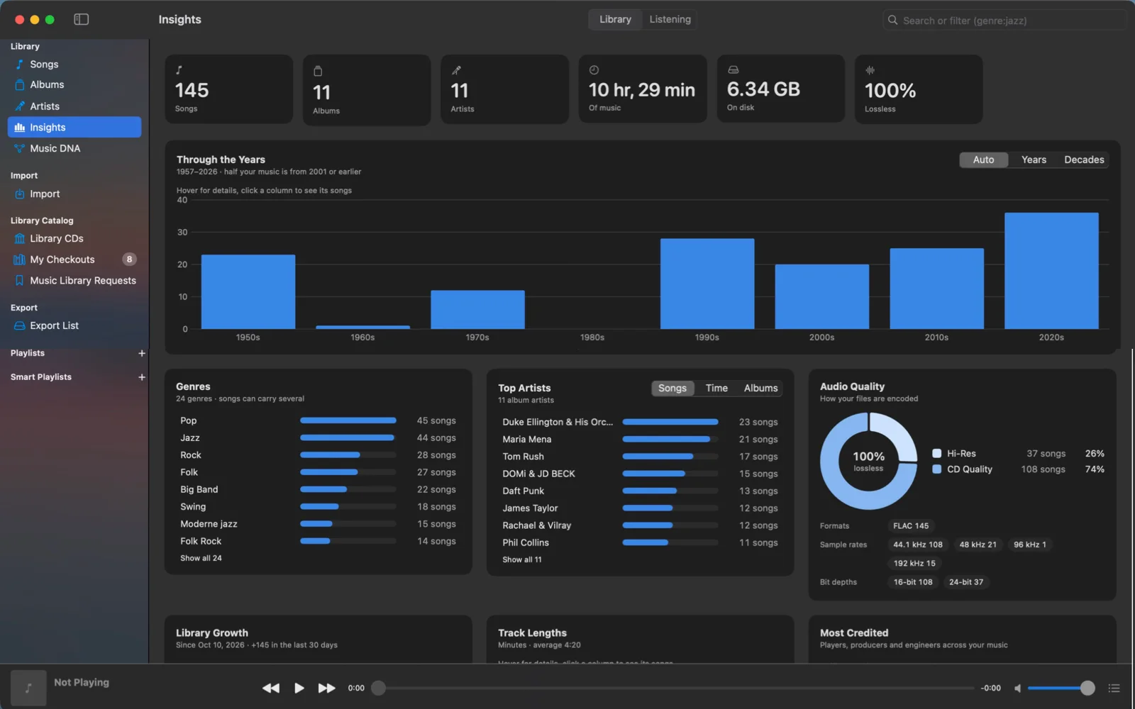Click the 145 Songs stat card
The image size is (1135, 709).
click(x=229, y=89)
